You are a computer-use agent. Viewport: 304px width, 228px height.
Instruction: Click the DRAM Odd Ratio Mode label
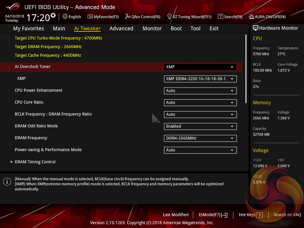click(36, 126)
